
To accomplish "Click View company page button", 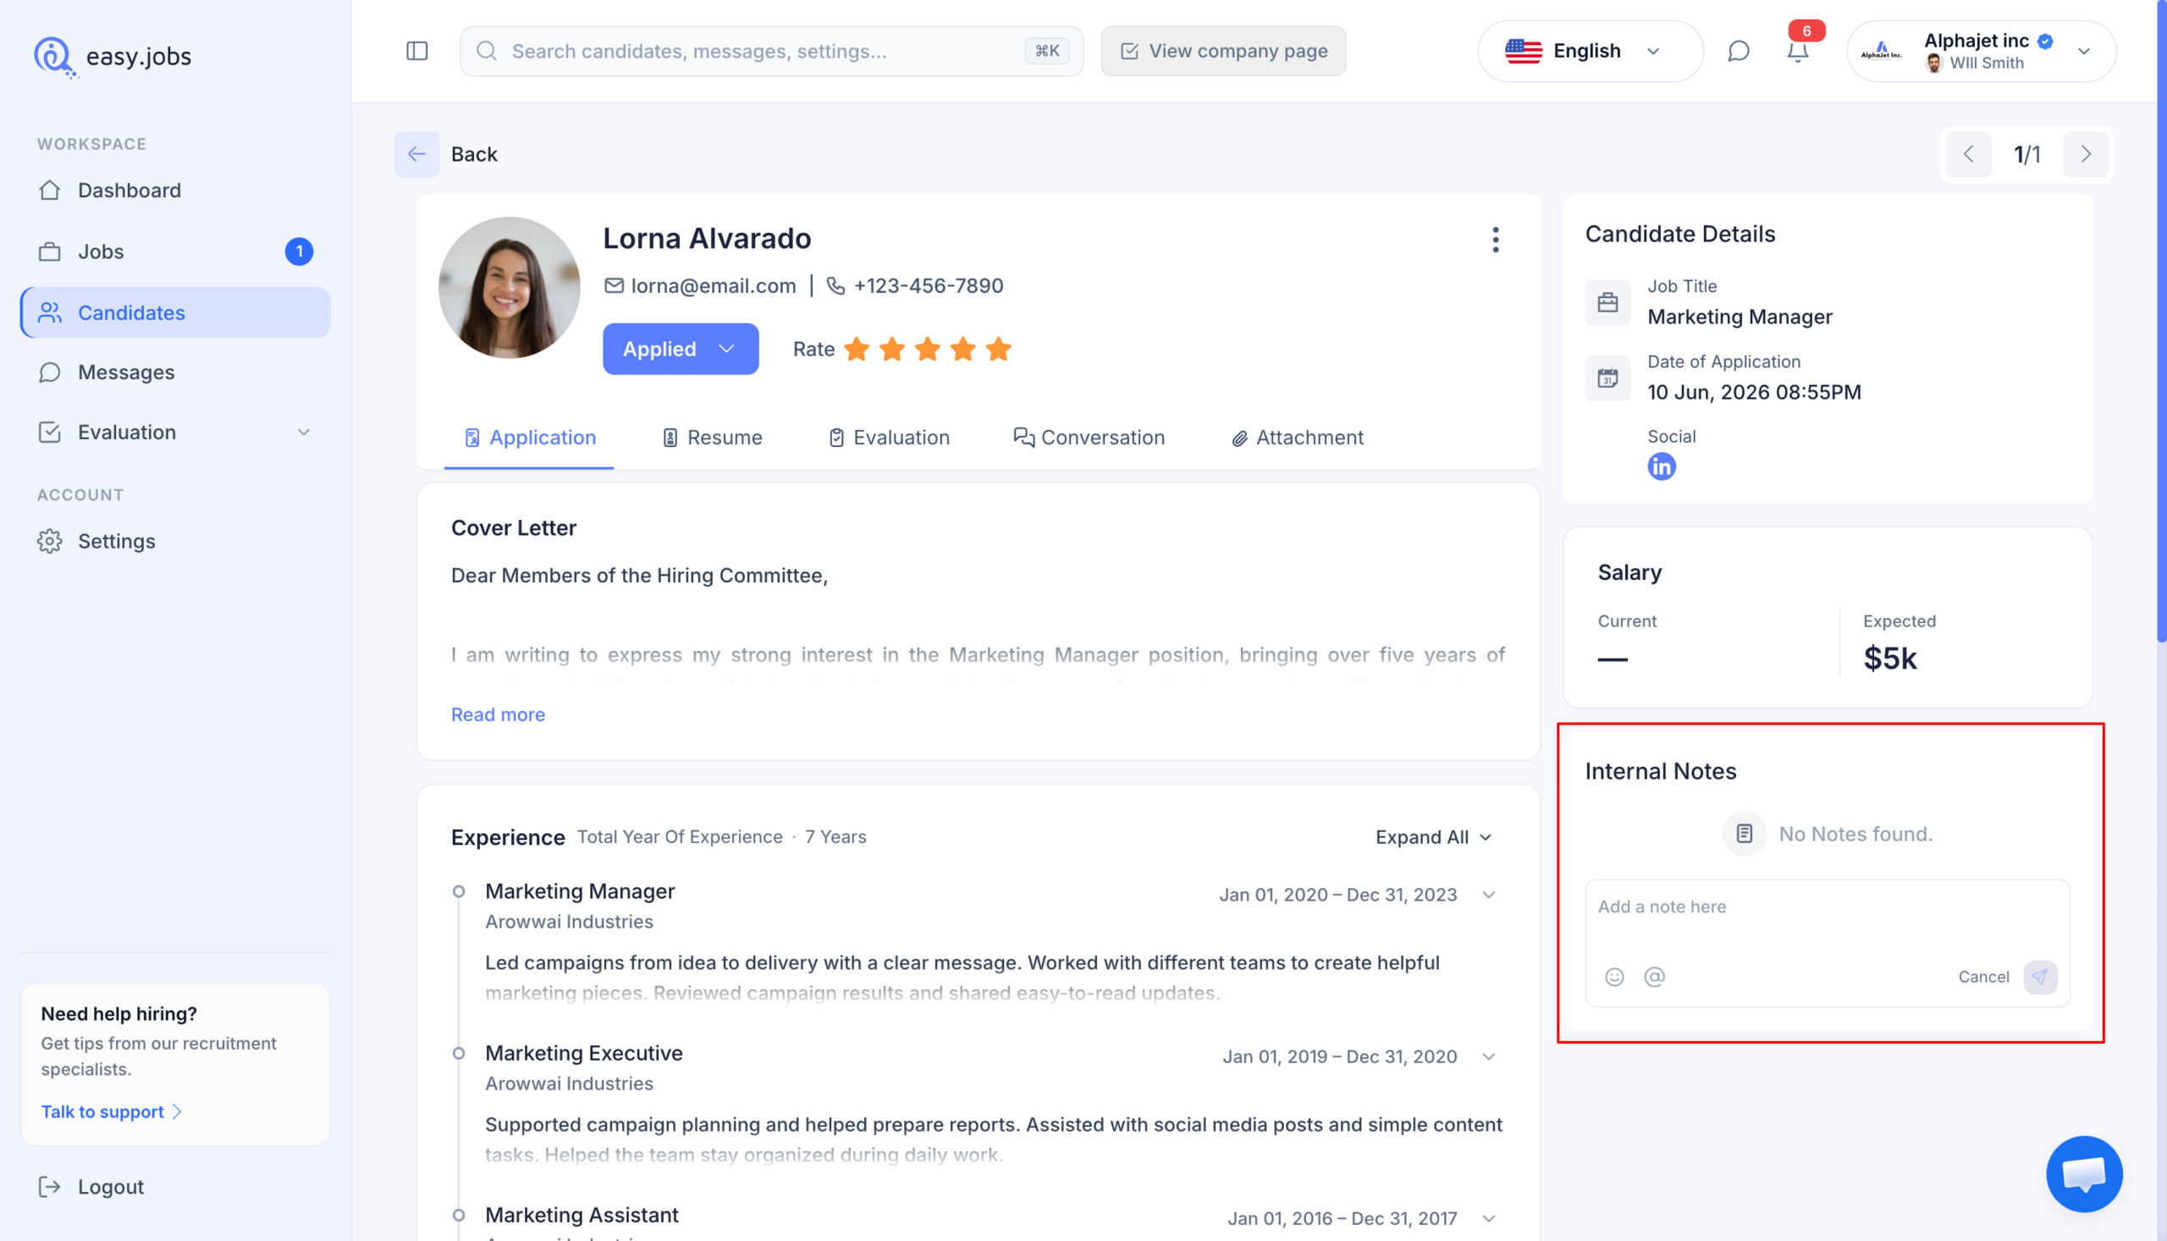I will (1224, 51).
